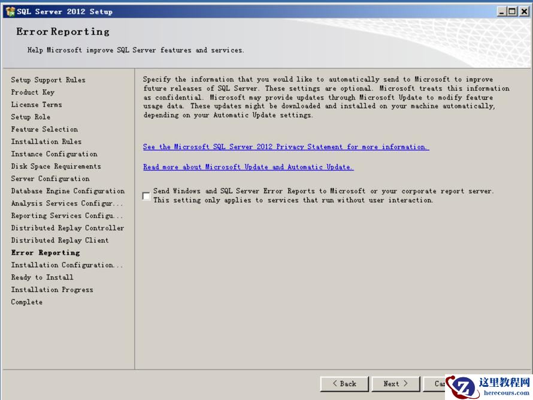The image size is (533, 400).
Task: Click the Error Reporting page heading
Action: tap(63, 32)
